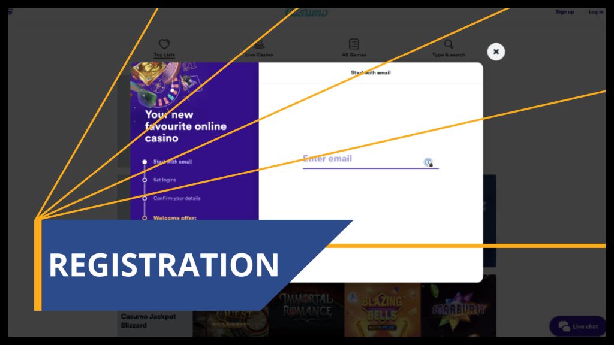Click 'Your new favourite online casino' headline
Screen dimensions: 614x345
pos(186,126)
